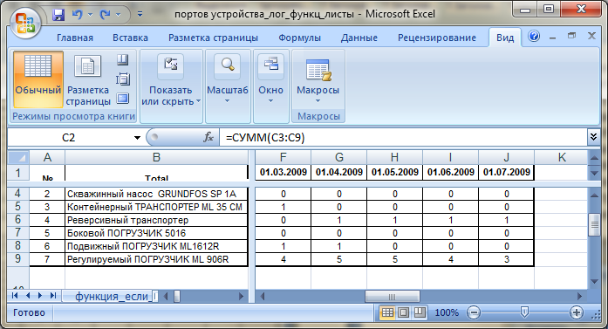This screenshot has height=329, width=608.
Task: Open redo history dropdown arrow
Action: pyautogui.click(x=118, y=15)
